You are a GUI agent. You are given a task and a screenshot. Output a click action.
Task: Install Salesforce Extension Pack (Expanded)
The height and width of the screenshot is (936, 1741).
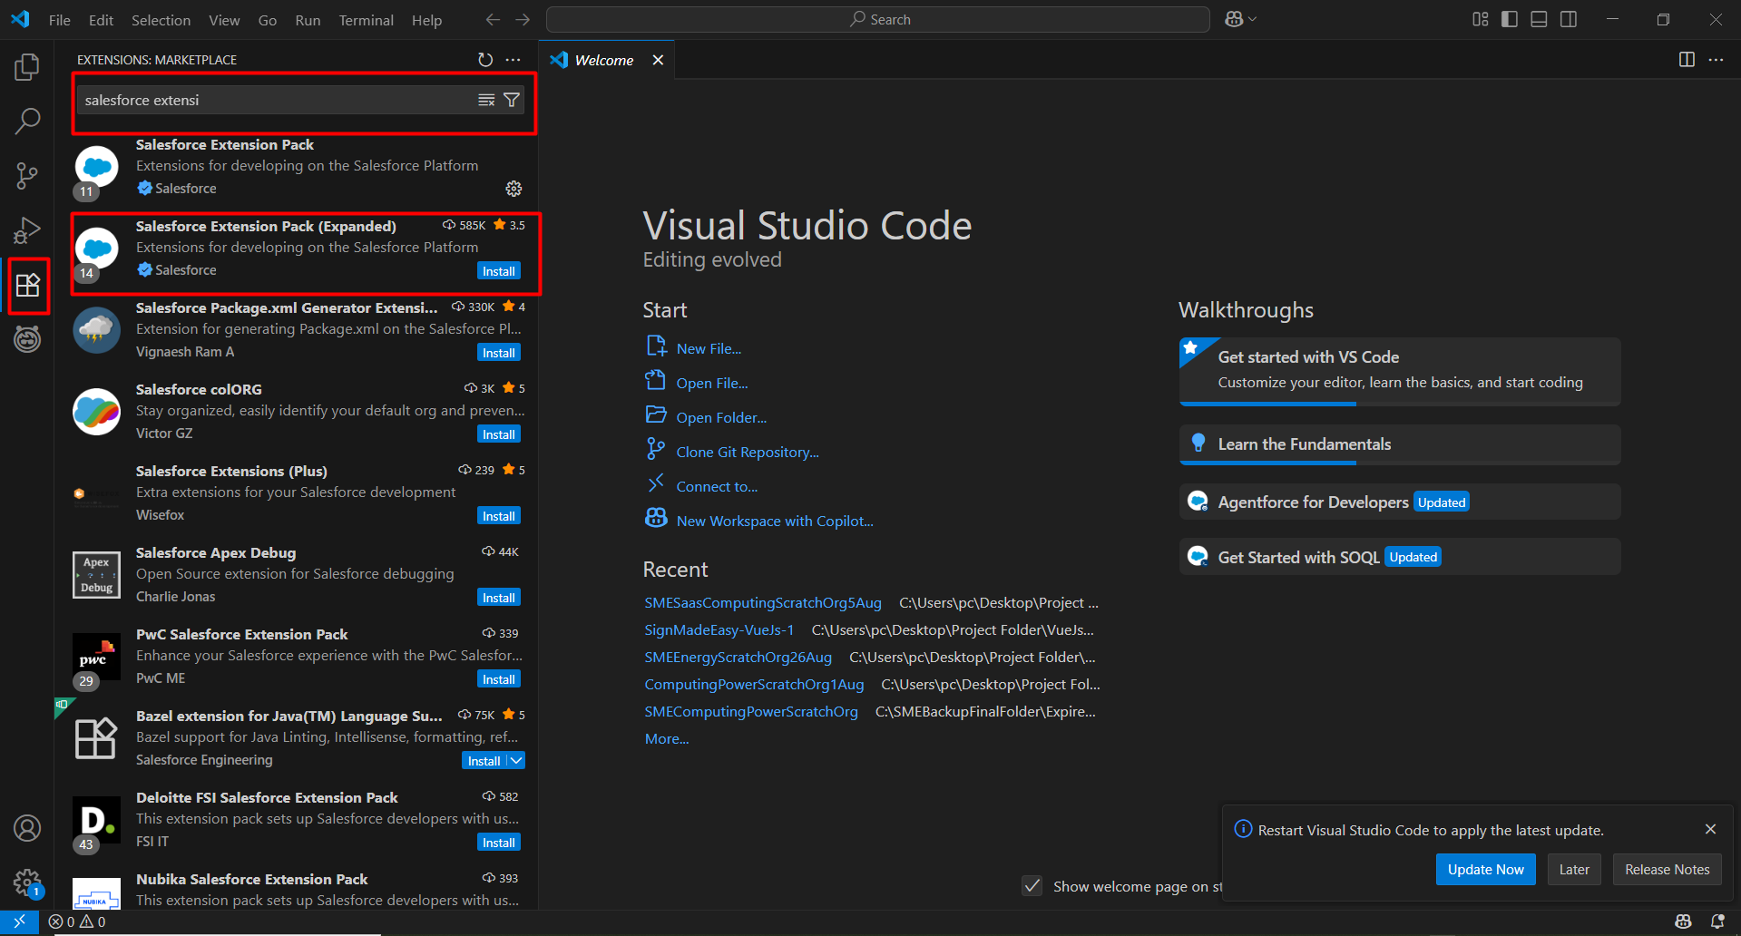tap(498, 271)
